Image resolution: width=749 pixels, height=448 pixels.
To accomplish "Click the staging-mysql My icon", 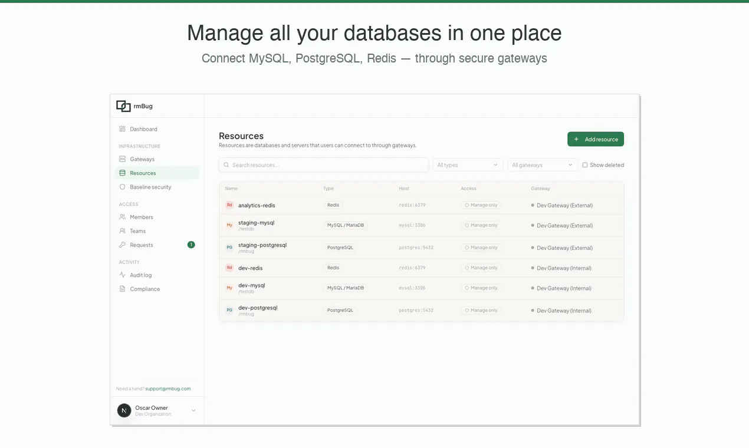I will (x=229, y=225).
